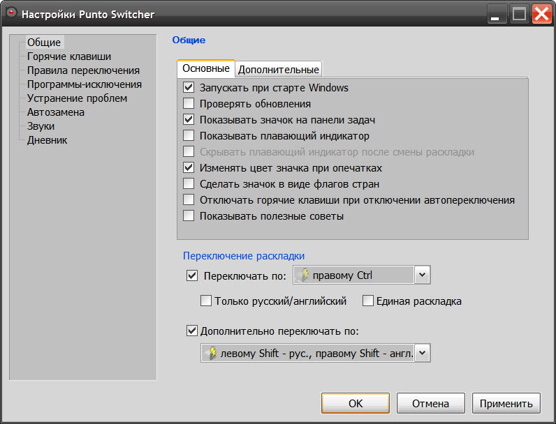
Task: Click the key icon beside 'левому Shift'
Action: [x=210, y=354]
